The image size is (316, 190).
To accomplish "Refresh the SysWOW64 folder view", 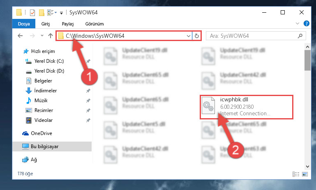I will 197,36.
